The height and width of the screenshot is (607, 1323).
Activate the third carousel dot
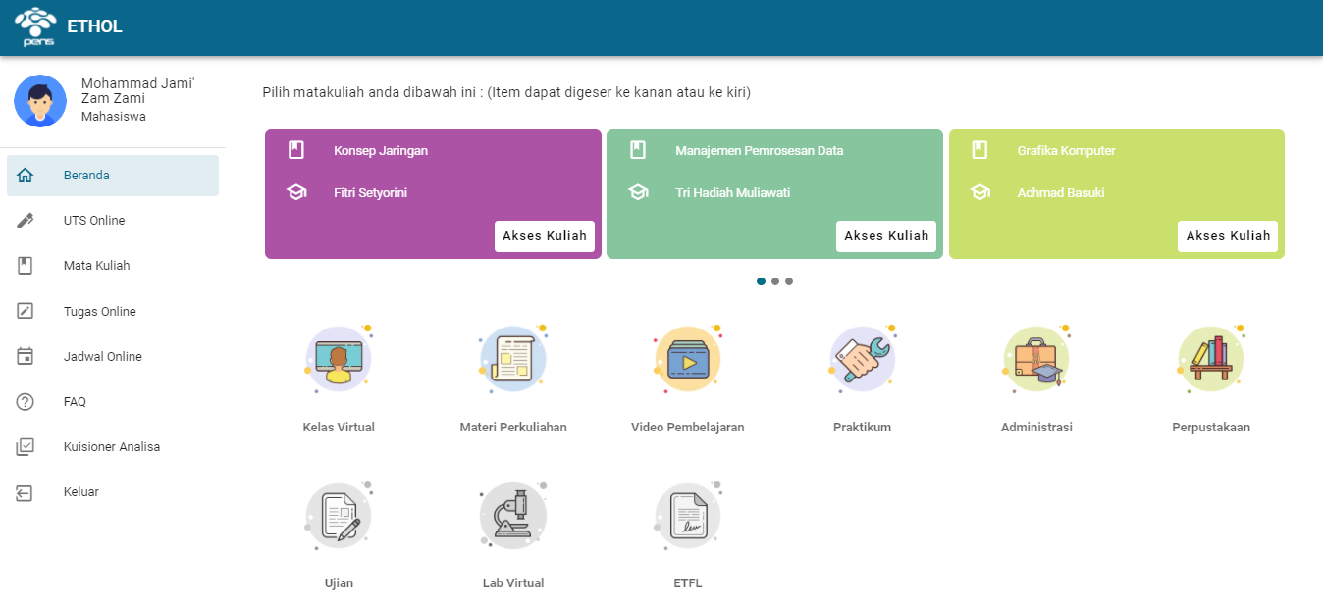coord(789,280)
